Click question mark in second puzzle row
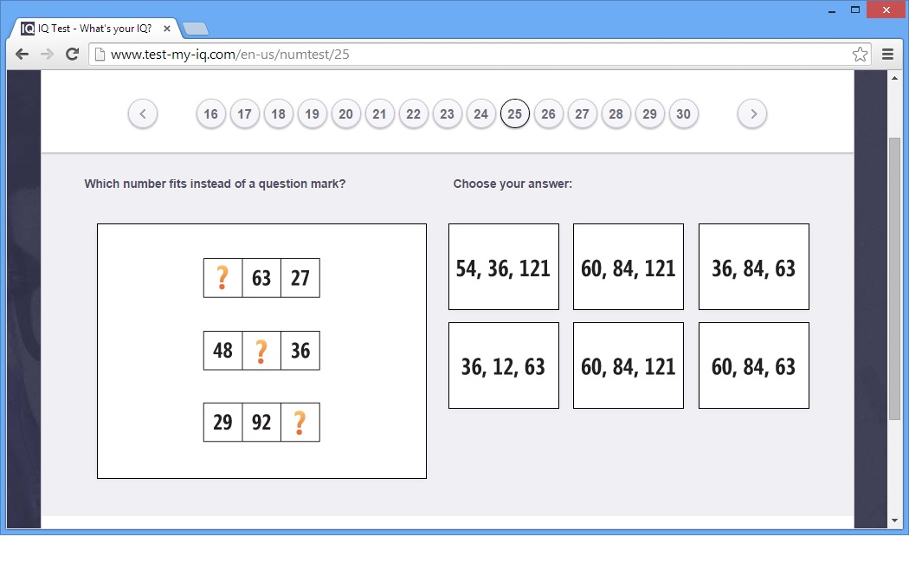This screenshot has width=909, height=582. pos(261,350)
